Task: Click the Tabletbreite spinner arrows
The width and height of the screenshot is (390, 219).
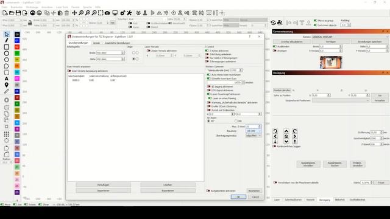Action: (241, 71)
